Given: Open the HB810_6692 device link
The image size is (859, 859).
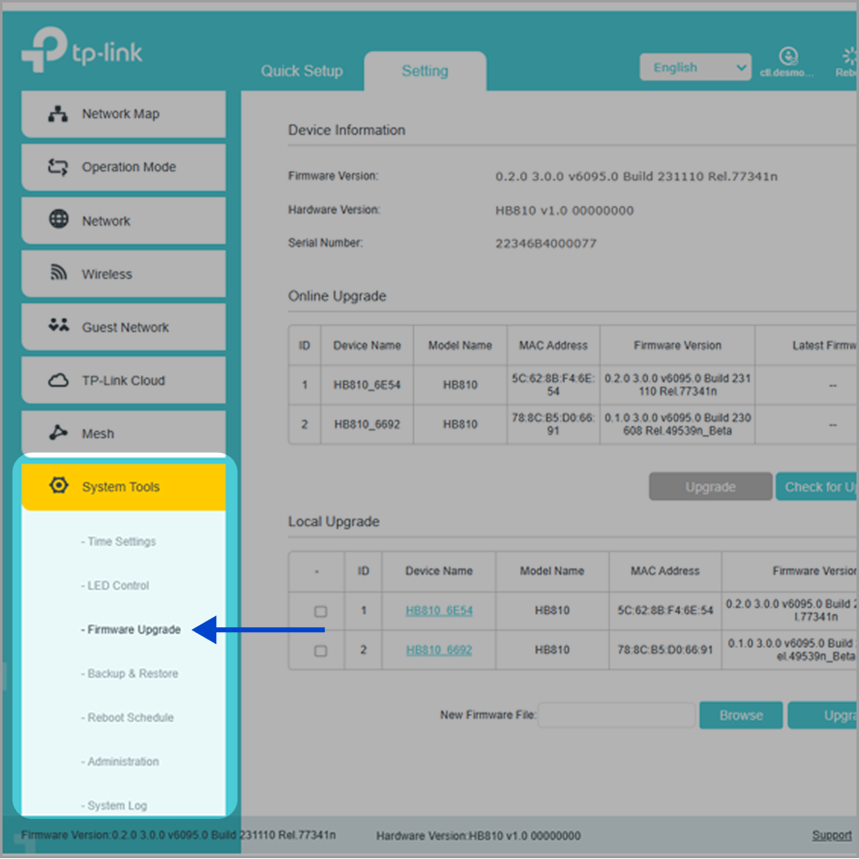Looking at the screenshot, I should (439, 651).
